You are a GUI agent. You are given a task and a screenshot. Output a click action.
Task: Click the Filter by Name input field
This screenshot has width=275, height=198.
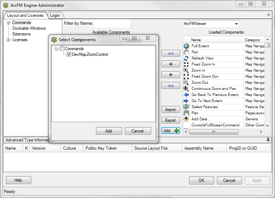tap(113, 24)
